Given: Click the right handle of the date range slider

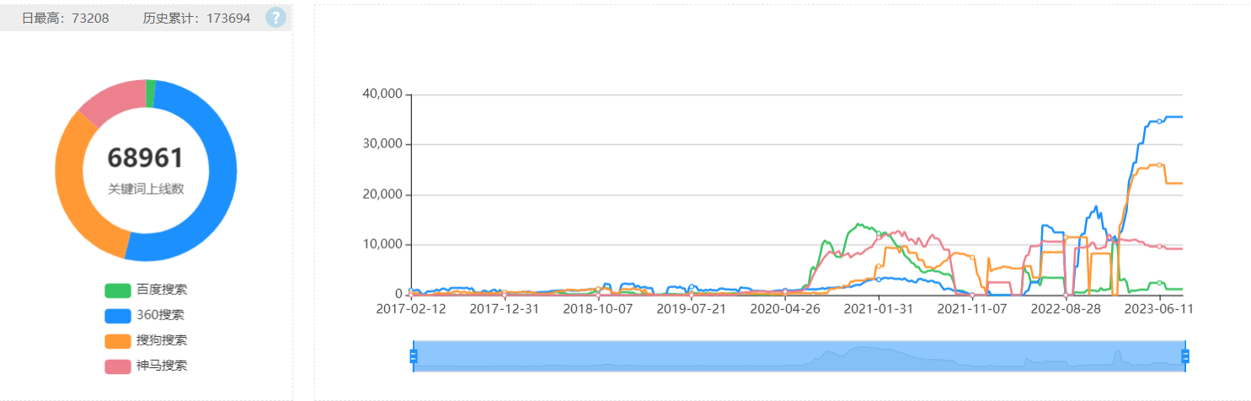Looking at the screenshot, I should pyautogui.click(x=1185, y=356).
